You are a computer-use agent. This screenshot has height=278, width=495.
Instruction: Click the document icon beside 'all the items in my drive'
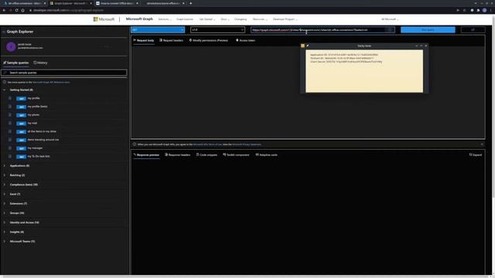[x=10, y=131]
